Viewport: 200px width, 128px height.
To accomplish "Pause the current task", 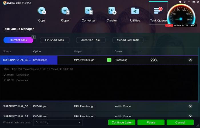I will coord(151,122).
